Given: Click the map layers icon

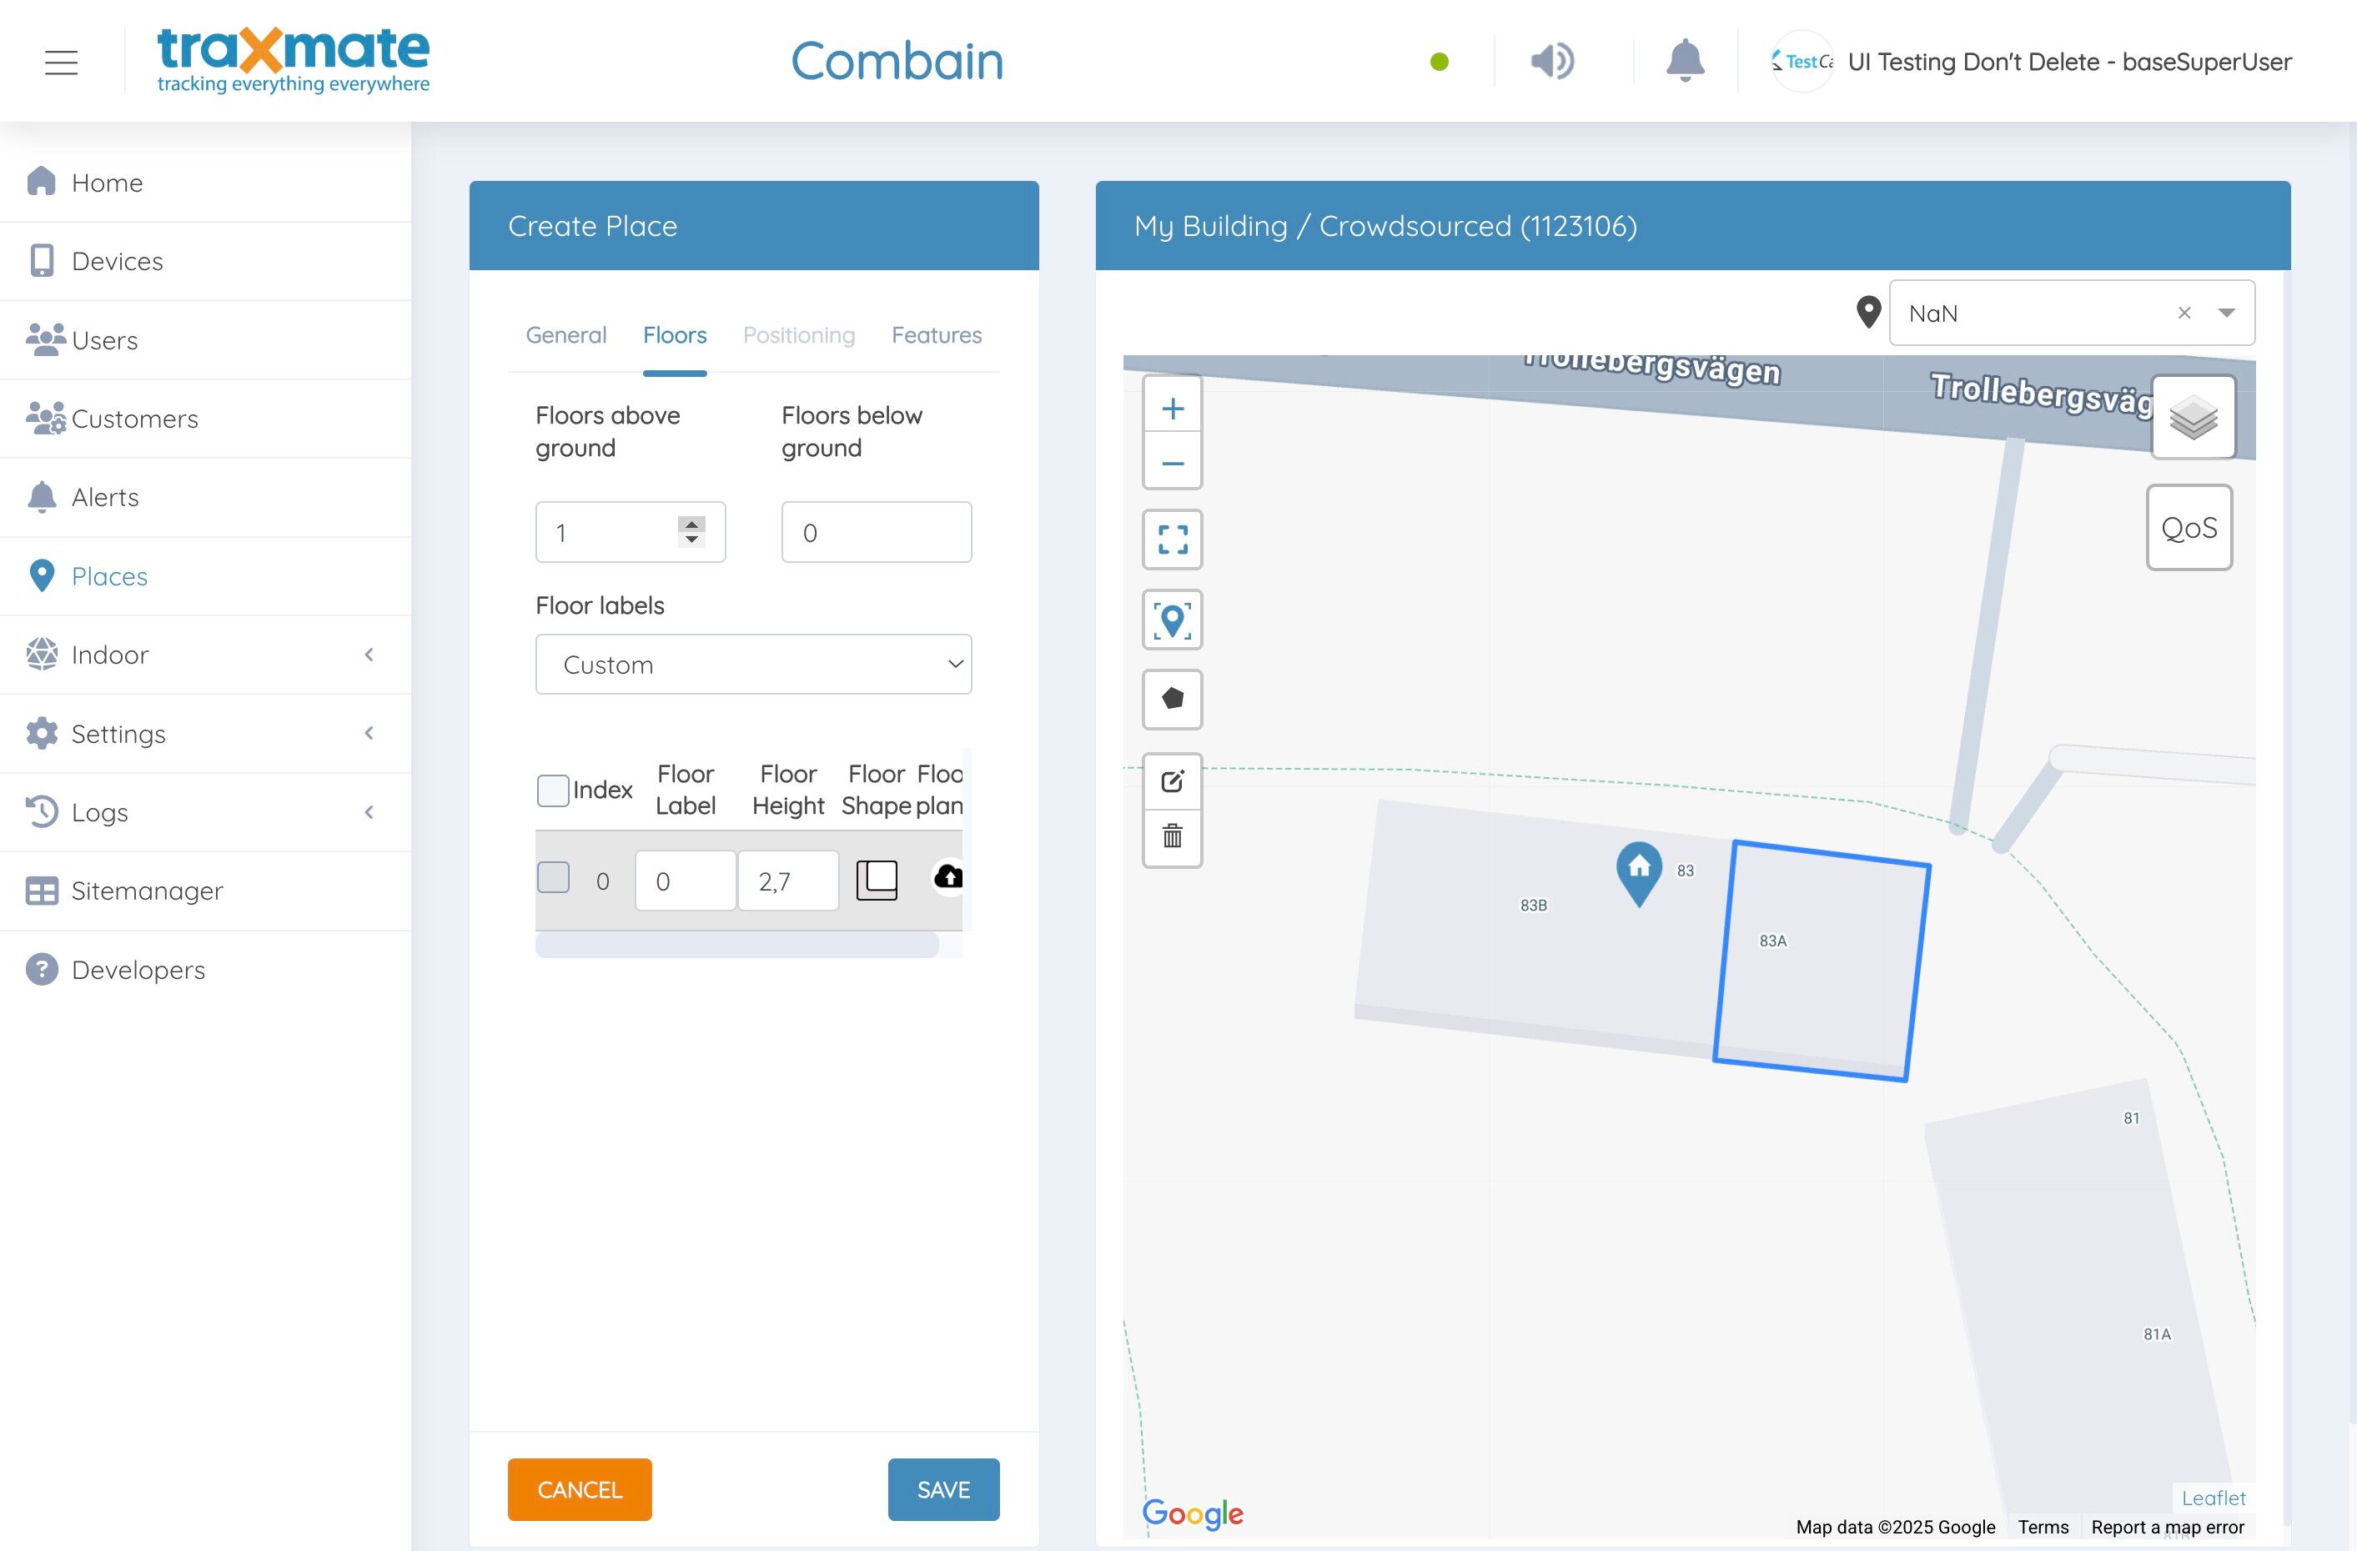Looking at the screenshot, I should (2193, 417).
